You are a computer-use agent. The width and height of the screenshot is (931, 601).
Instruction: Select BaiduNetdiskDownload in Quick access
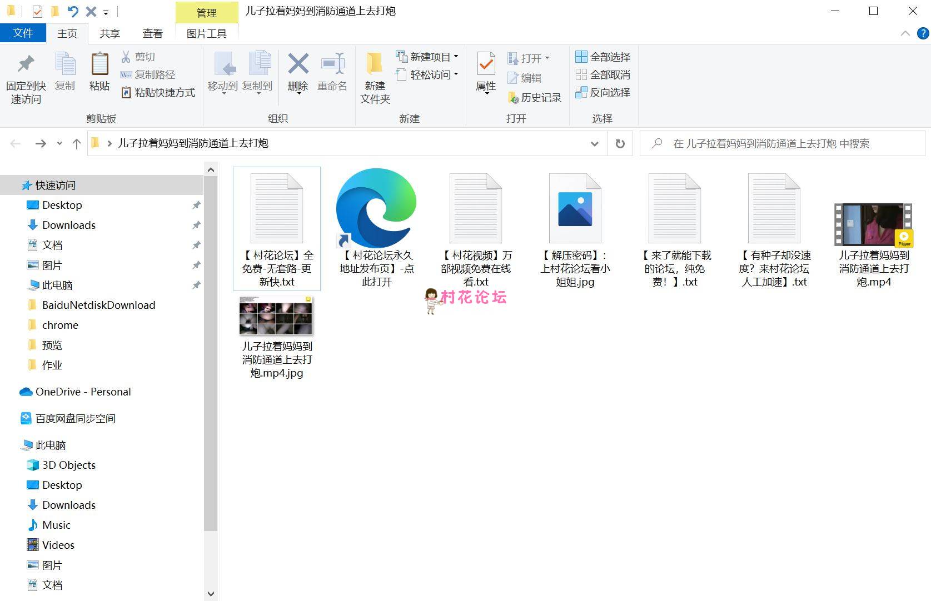click(98, 305)
